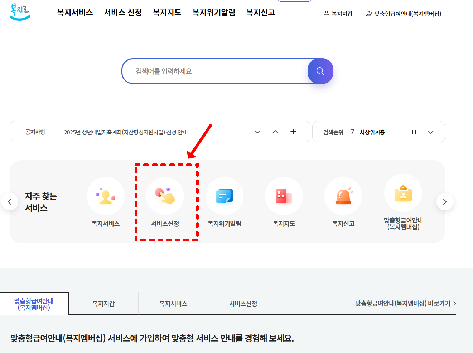Click the notice previous-item up chevron

[275, 132]
